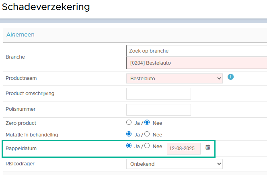Set Rappeldatum to Nee
The width and height of the screenshot is (267, 175).
tap(147, 146)
